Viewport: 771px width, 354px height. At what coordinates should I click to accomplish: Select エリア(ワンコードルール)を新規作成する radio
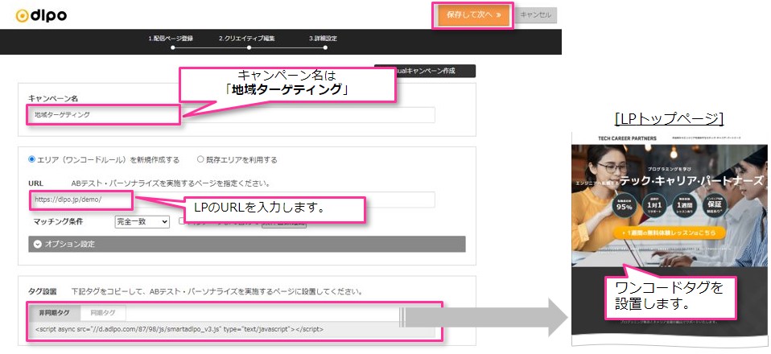[32, 159]
